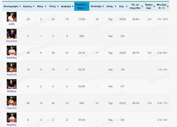Viewport: 177px width, 127px height.
Task: Click Αγγελική's photo thumbnail
Action: coord(12,67)
